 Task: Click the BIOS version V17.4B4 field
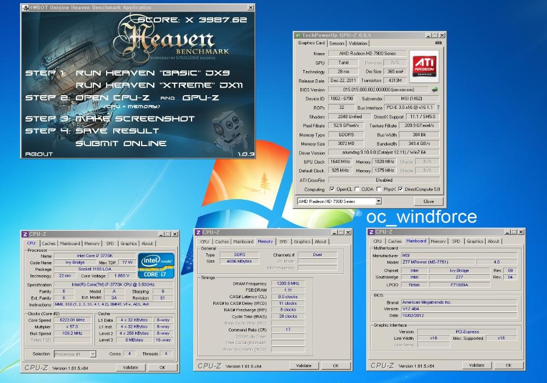pyautogui.click(x=459, y=309)
